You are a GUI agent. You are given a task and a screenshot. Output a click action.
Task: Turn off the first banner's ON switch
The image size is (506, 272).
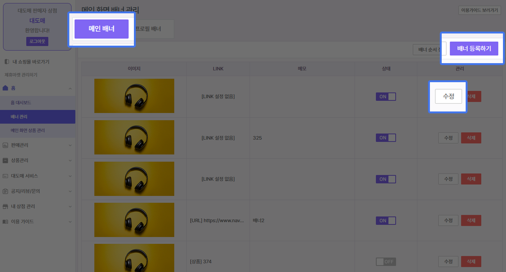click(386, 97)
